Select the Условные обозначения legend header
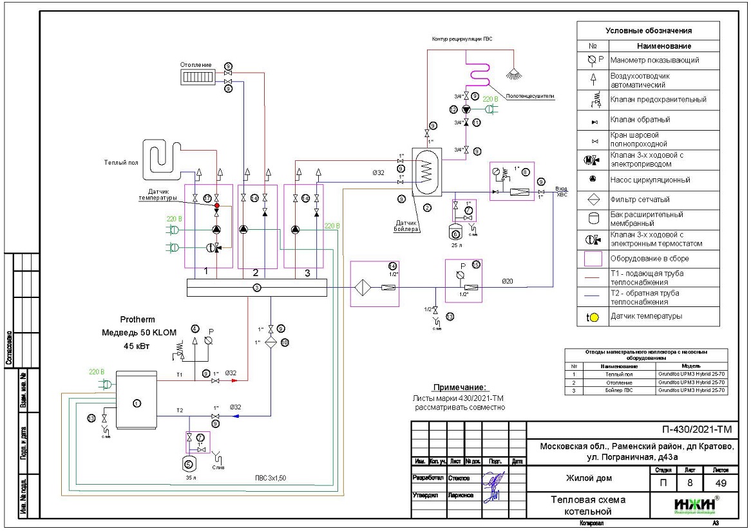This screenshot has height=531, width=751. tap(649, 31)
